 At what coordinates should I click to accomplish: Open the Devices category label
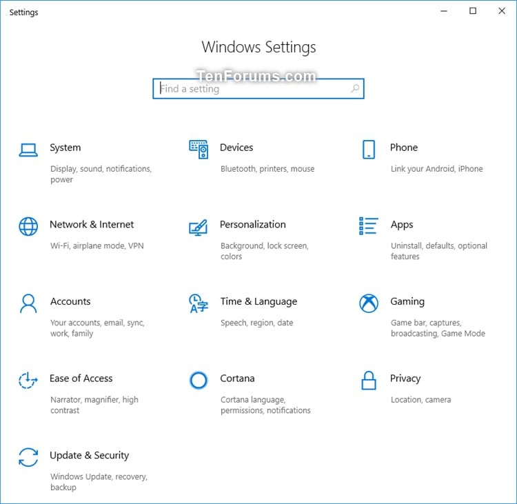click(236, 148)
